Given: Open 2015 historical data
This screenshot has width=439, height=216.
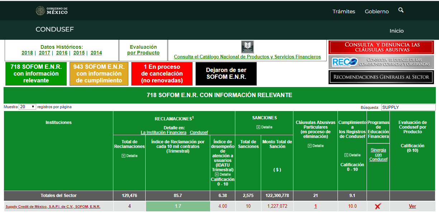Looking at the screenshot, I should click(x=79, y=53).
